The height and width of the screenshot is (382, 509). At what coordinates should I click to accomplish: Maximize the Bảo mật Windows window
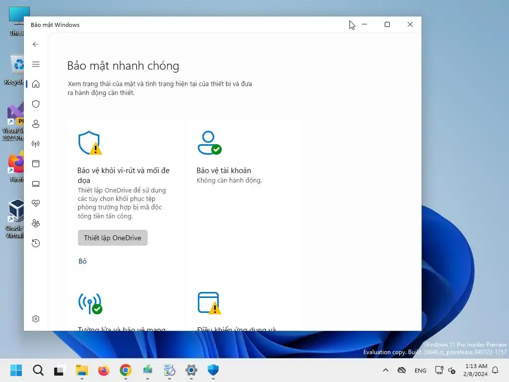coord(387,24)
